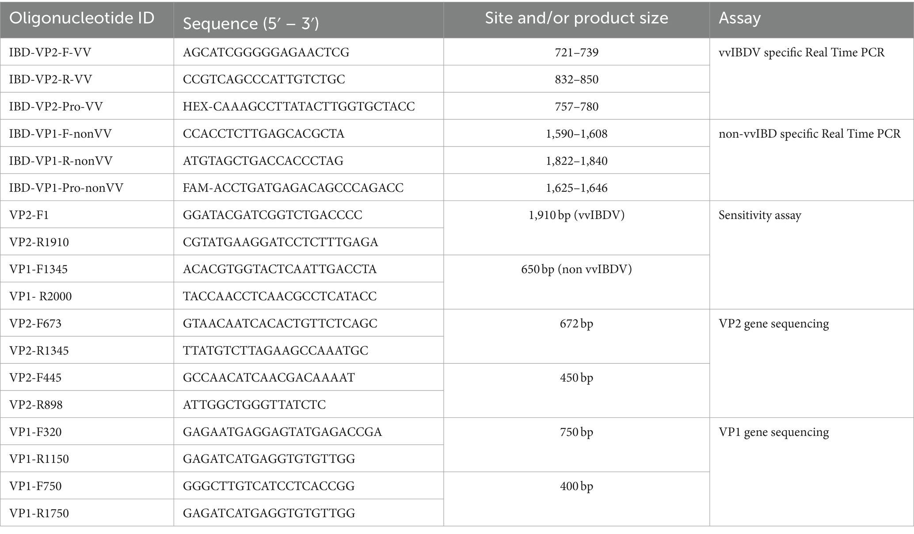Screen dimensions: 914x534
Task: Click the 1,910 bp (vvIBDV) product size
Action: click(576, 215)
